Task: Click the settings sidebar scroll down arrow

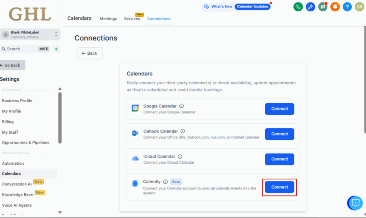Action: pyautogui.click(x=60, y=212)
